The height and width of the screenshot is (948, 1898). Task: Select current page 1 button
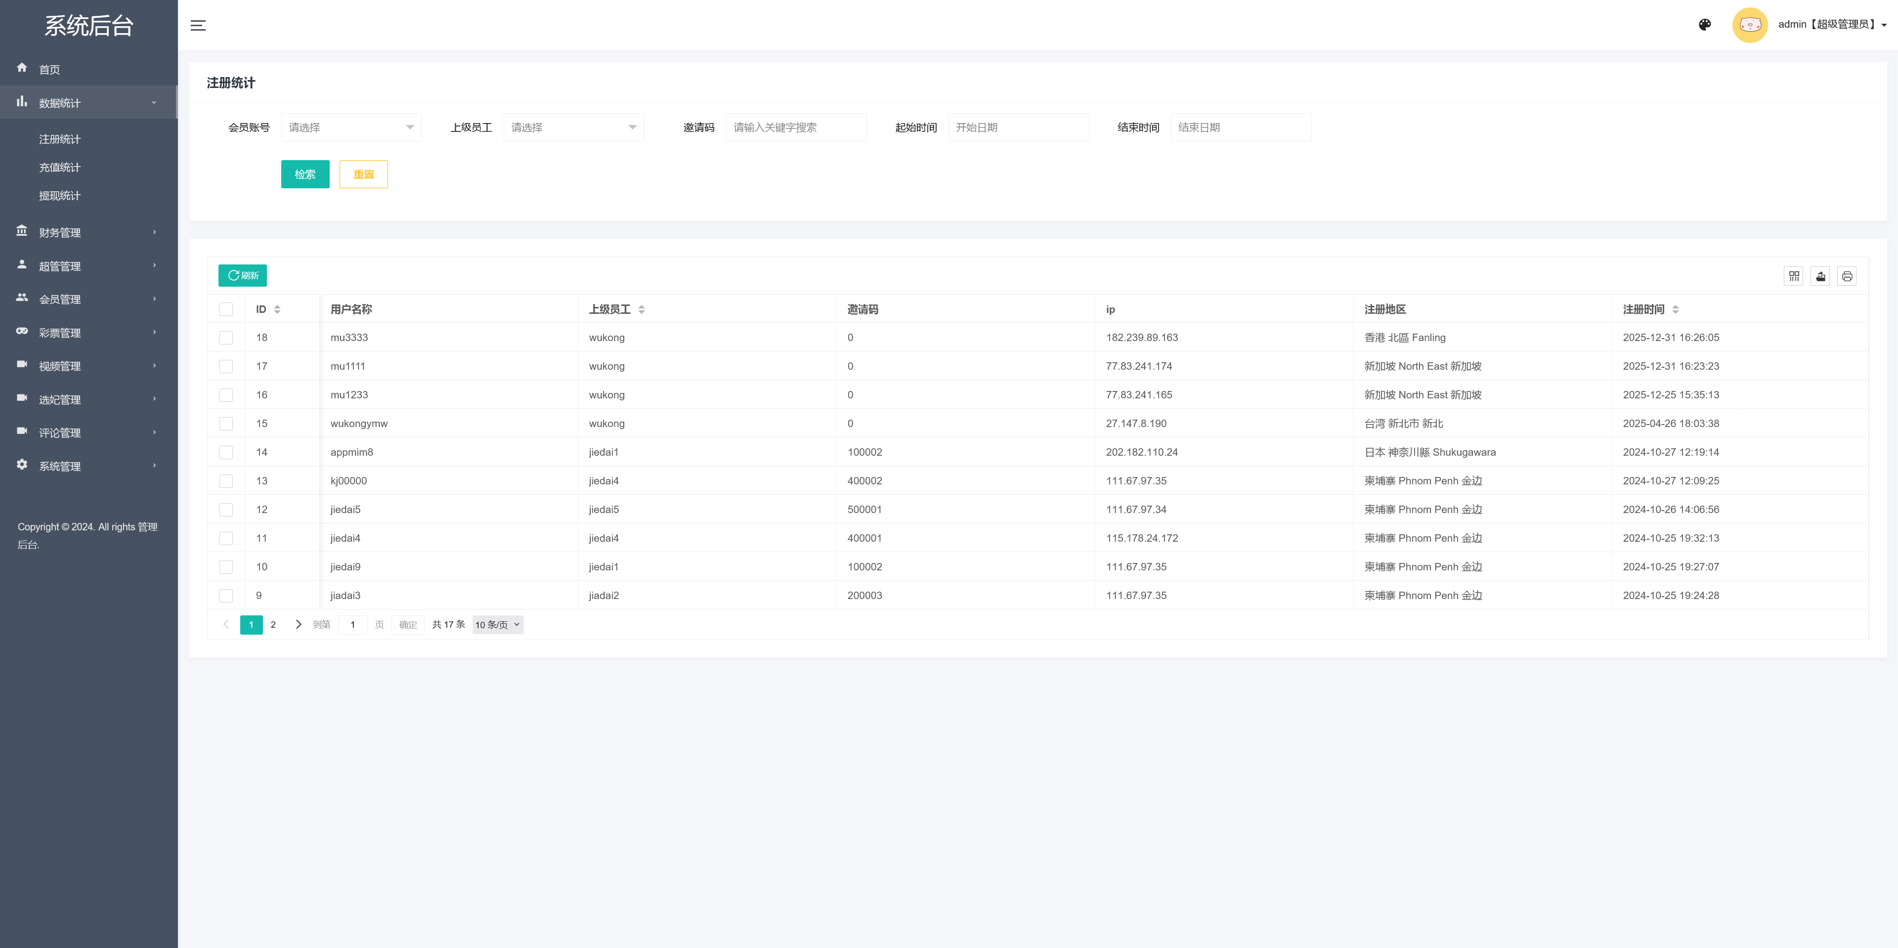tap(251, 625)
